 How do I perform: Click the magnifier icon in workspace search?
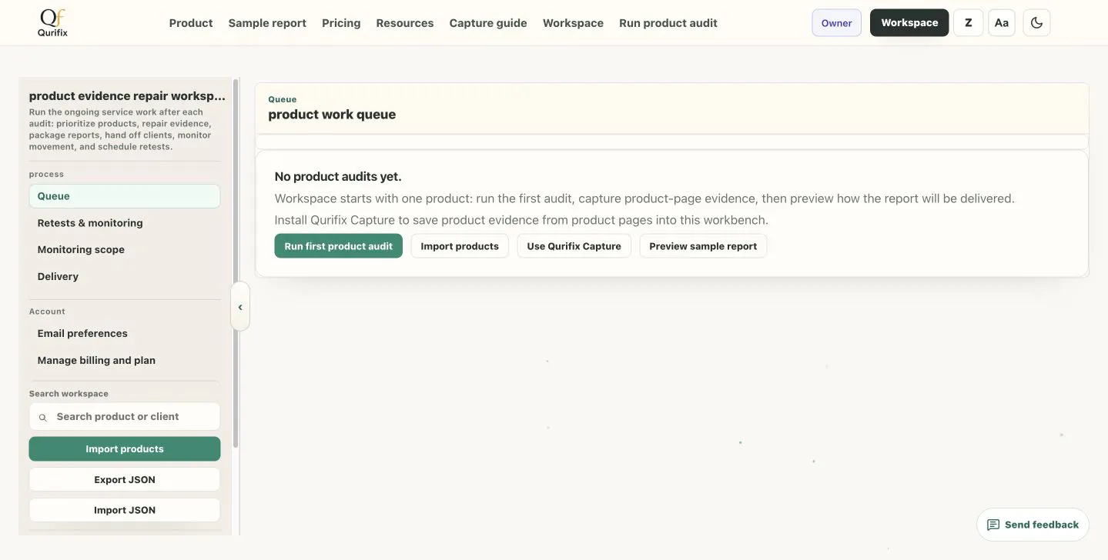click(x=42, y=417)
